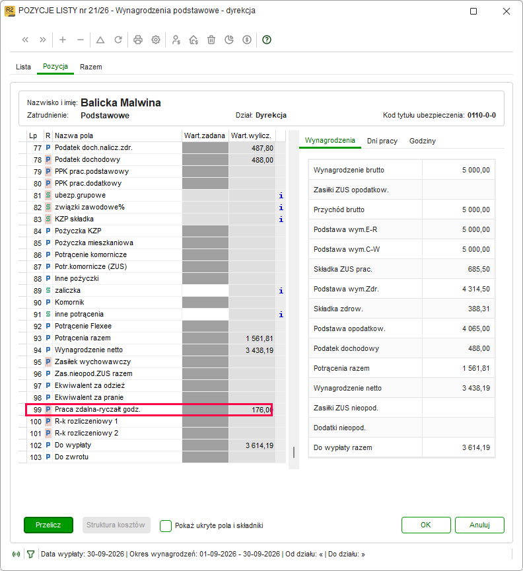Select the Potrącenie komornicze row
Screen dimensions: 523x571
tap(151, 255)
